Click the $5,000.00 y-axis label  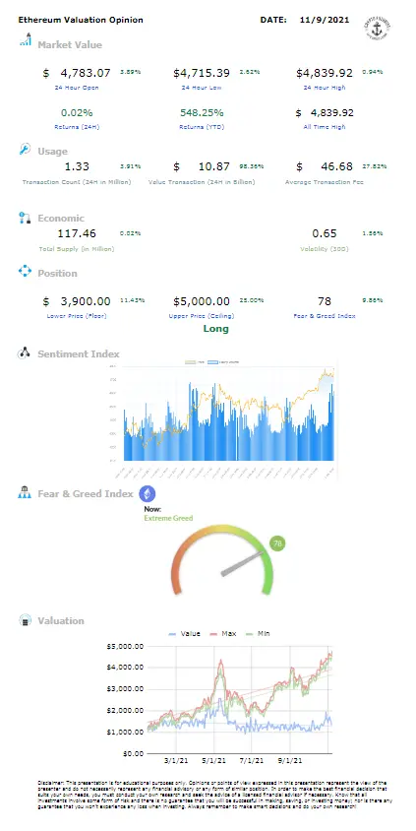point(125,646)
